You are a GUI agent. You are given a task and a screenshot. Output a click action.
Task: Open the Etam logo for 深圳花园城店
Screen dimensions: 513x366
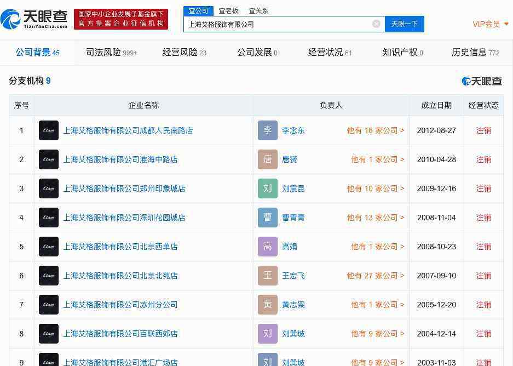click(x=48, y=218)
